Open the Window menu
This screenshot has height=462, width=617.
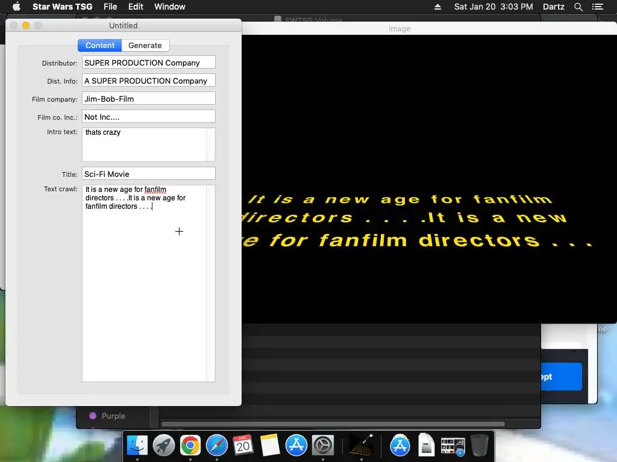tap(169, 7)
